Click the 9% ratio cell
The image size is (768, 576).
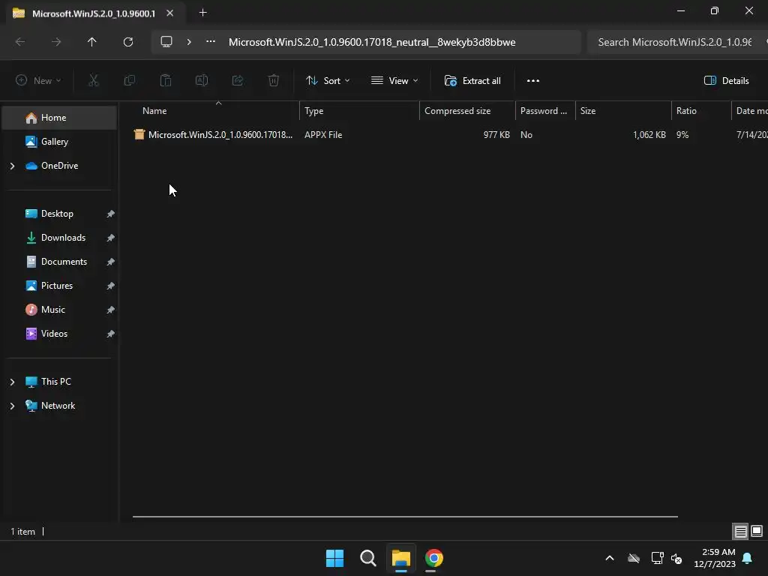click(682, 135)
